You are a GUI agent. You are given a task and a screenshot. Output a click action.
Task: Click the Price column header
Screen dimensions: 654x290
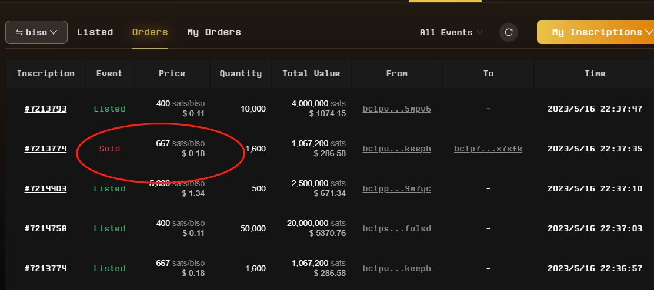[172, 73]
